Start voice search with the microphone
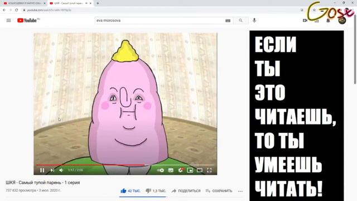 point(254,20)
